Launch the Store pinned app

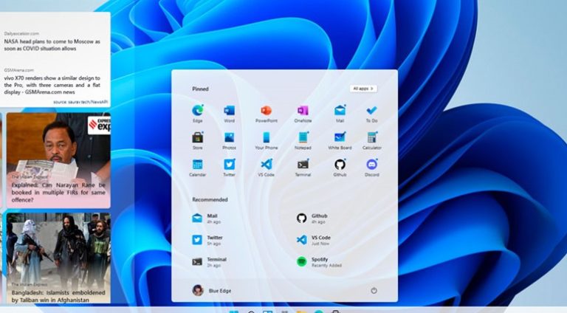pos(197,140)
